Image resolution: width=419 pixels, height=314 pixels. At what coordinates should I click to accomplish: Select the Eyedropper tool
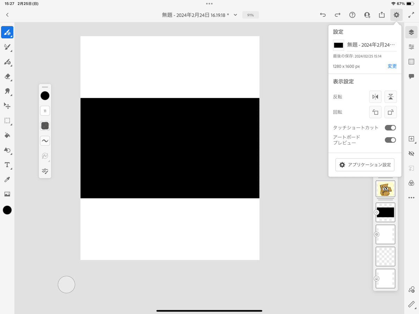coord(7,179)
